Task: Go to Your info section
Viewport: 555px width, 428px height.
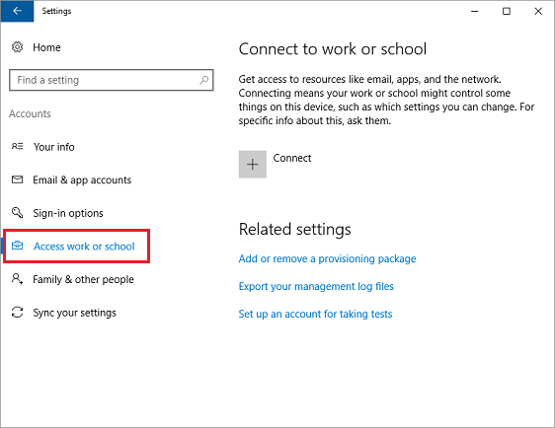Action: pyautogui.click(x=53, y=147)
